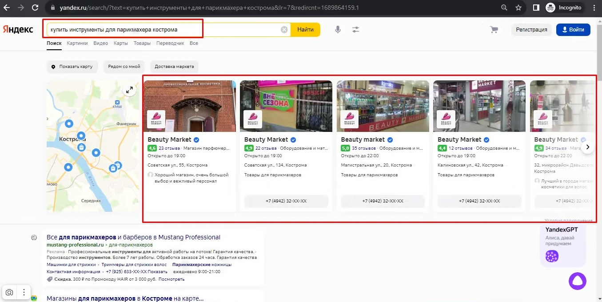
Task: Call phone button on Калиновская 42 card
Action: coord(479,201)
